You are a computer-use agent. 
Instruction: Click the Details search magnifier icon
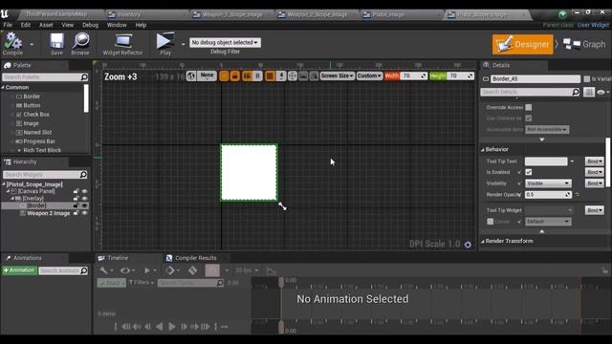[576, 92]
